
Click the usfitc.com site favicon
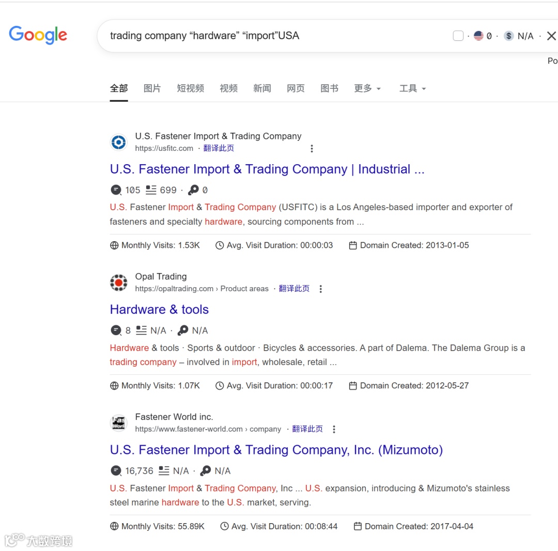118,143
